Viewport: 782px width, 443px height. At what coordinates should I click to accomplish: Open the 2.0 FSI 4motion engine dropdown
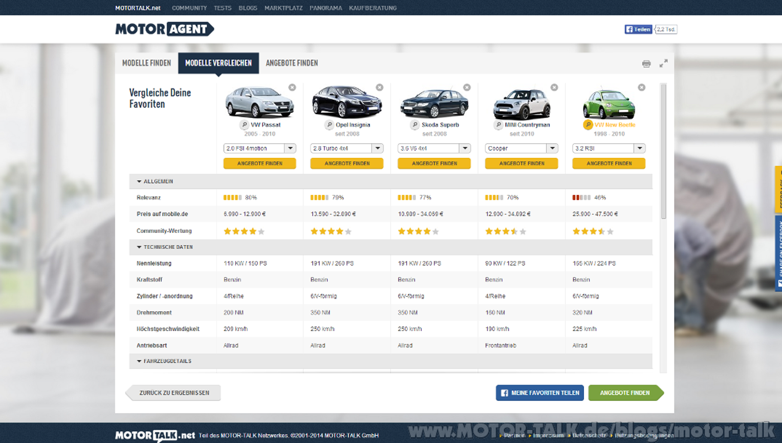click(260, 148)
